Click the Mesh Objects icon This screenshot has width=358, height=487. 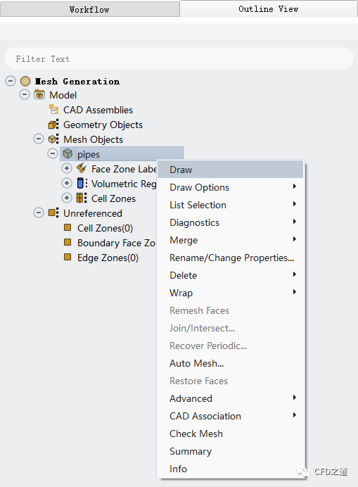(x=53, y=139)
